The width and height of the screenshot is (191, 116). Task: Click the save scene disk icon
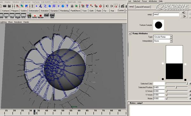(x=9, y=6)
